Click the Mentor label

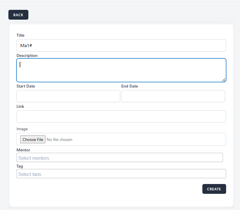pyautogui.click(x=23, y=150)
